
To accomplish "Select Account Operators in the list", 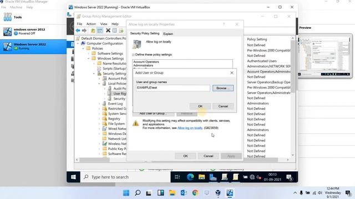I will coord(146,61).
